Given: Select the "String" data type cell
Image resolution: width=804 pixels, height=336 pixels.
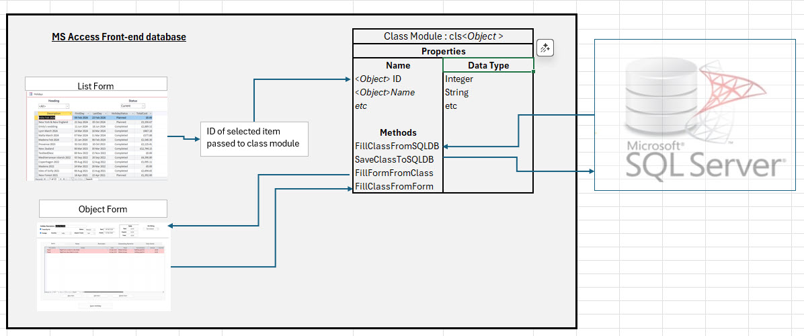Looking at the screenshot, I should click(x=488, y=93).
